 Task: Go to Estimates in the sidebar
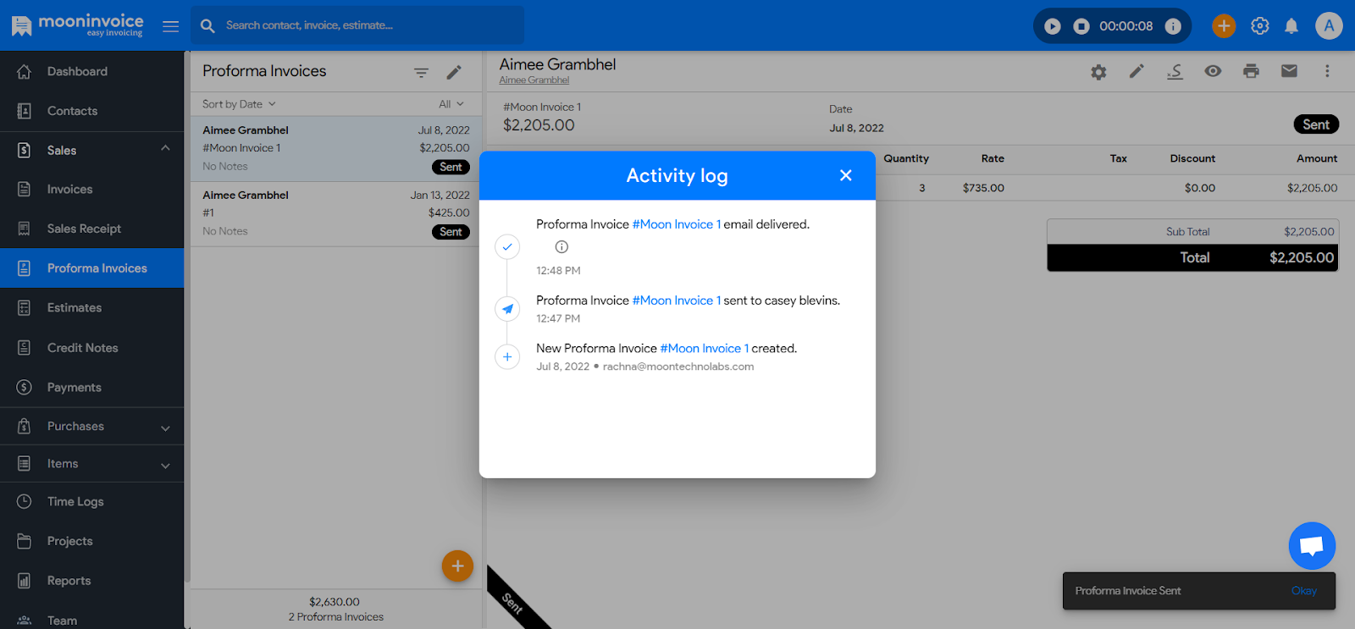75,308
